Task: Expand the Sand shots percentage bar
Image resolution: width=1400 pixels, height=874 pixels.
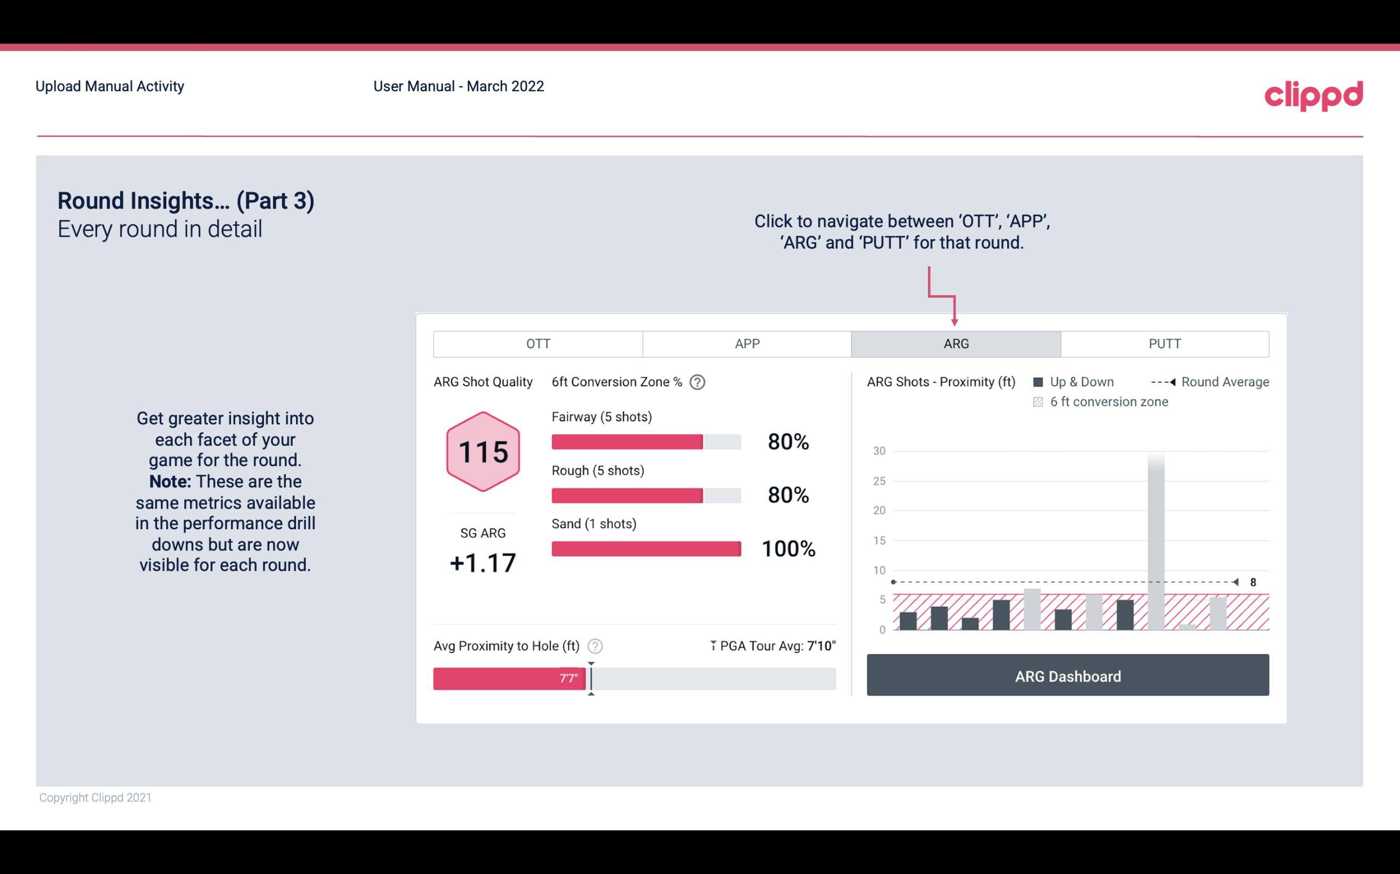Action: pos(645,548)
